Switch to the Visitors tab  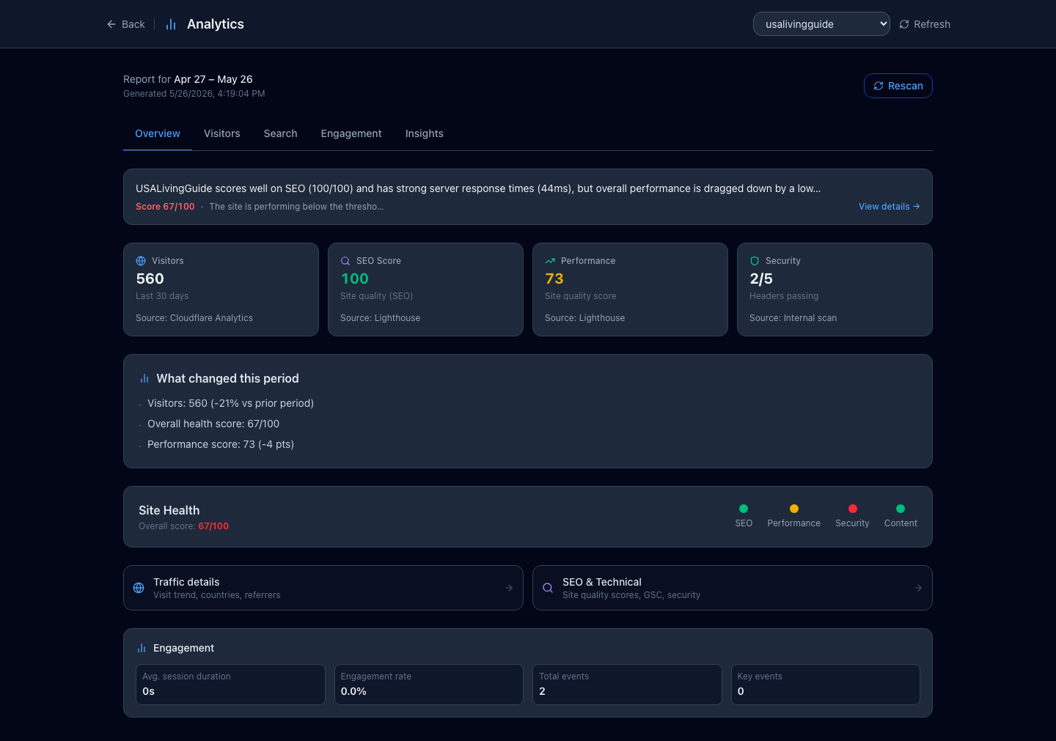[x=222, y=133]
